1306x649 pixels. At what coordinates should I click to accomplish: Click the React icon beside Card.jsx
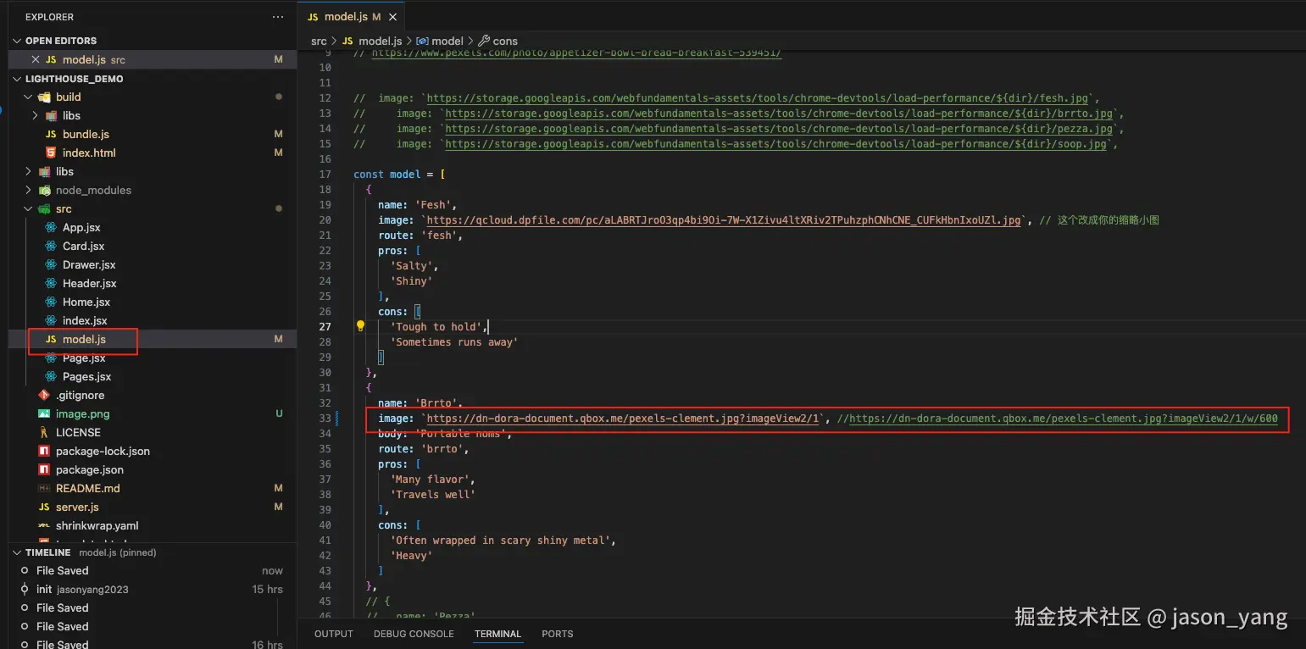(51, 246)
